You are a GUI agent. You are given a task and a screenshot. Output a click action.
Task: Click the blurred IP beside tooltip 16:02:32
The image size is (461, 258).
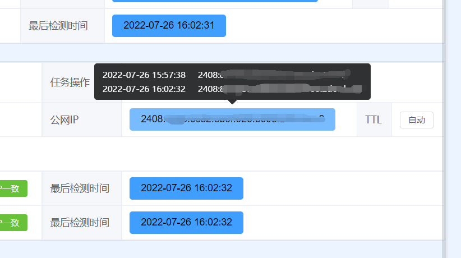[280, 89]
